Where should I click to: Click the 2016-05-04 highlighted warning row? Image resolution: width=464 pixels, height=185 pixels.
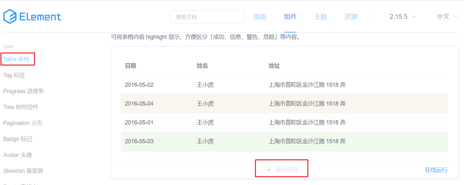284,104
